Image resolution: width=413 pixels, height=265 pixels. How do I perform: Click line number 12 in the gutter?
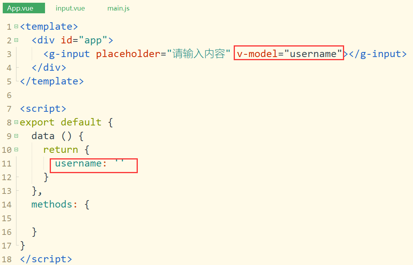(x=7, y=177)
